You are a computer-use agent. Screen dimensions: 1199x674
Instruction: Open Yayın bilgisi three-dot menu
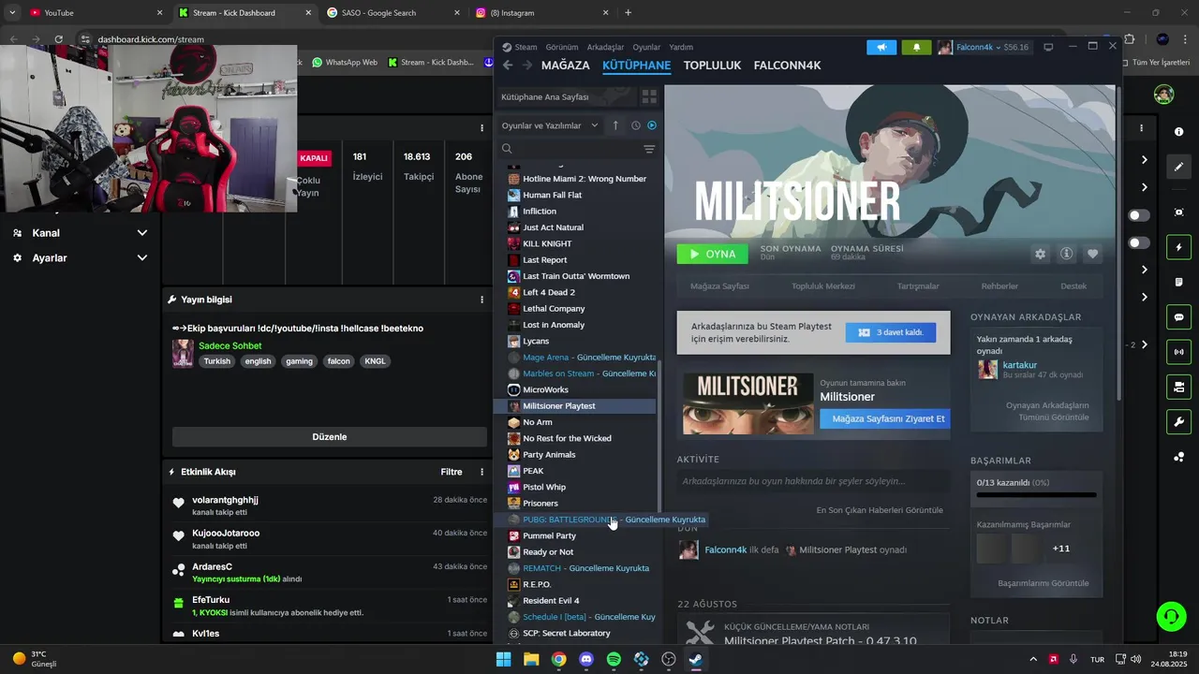(481, 300)
